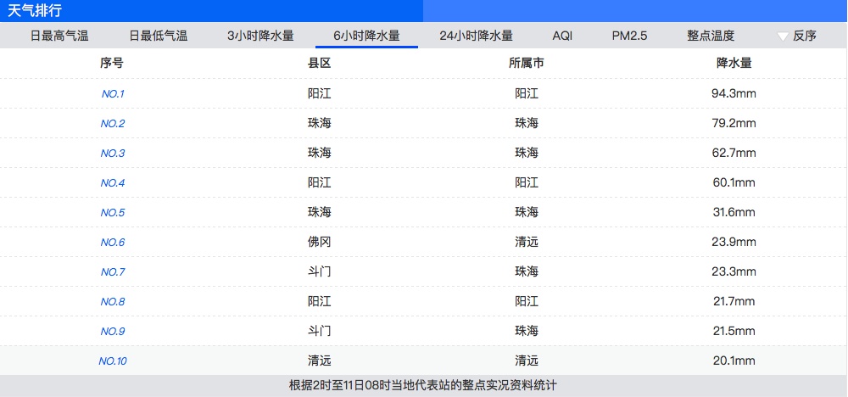Select rank NO.1
Viewport: 848px width, 397px height.
[x=113, y=94]
